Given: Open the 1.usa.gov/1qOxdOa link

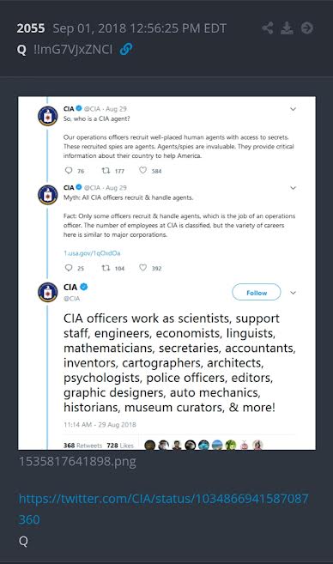Looking at the screenshot, I should [92, 253].
